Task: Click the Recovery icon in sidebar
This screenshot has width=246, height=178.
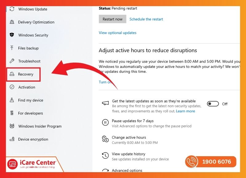Action: point(12,74)
